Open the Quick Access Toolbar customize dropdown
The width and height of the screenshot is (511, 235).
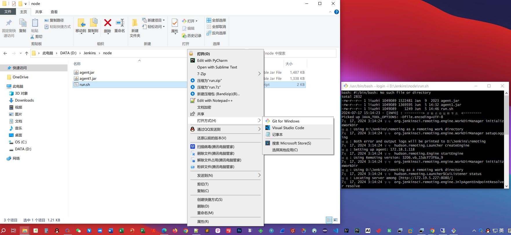pyautogui.click(x=25, y=4)
